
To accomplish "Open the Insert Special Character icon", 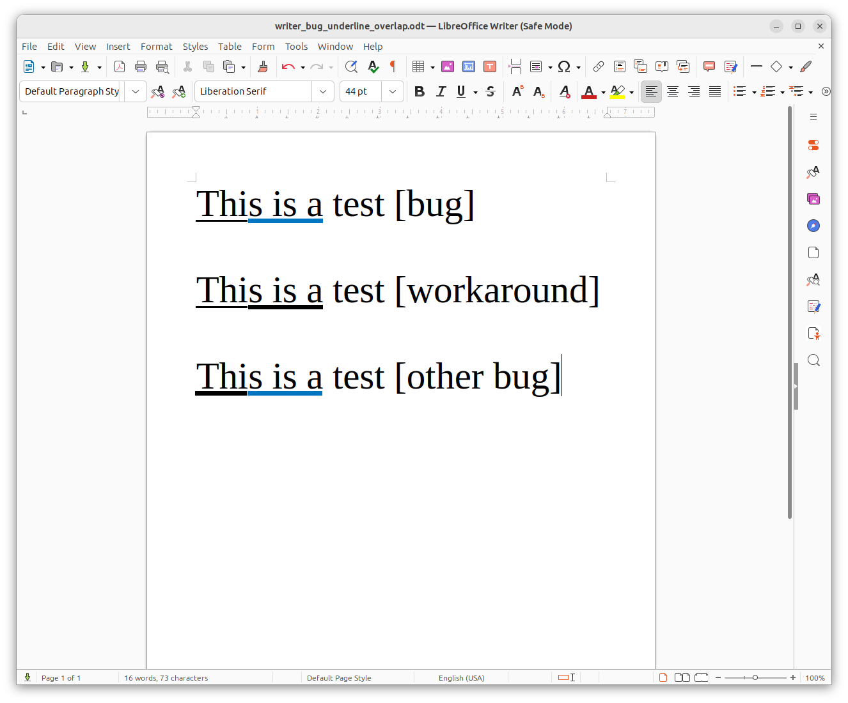I will [x=563, y=66].
